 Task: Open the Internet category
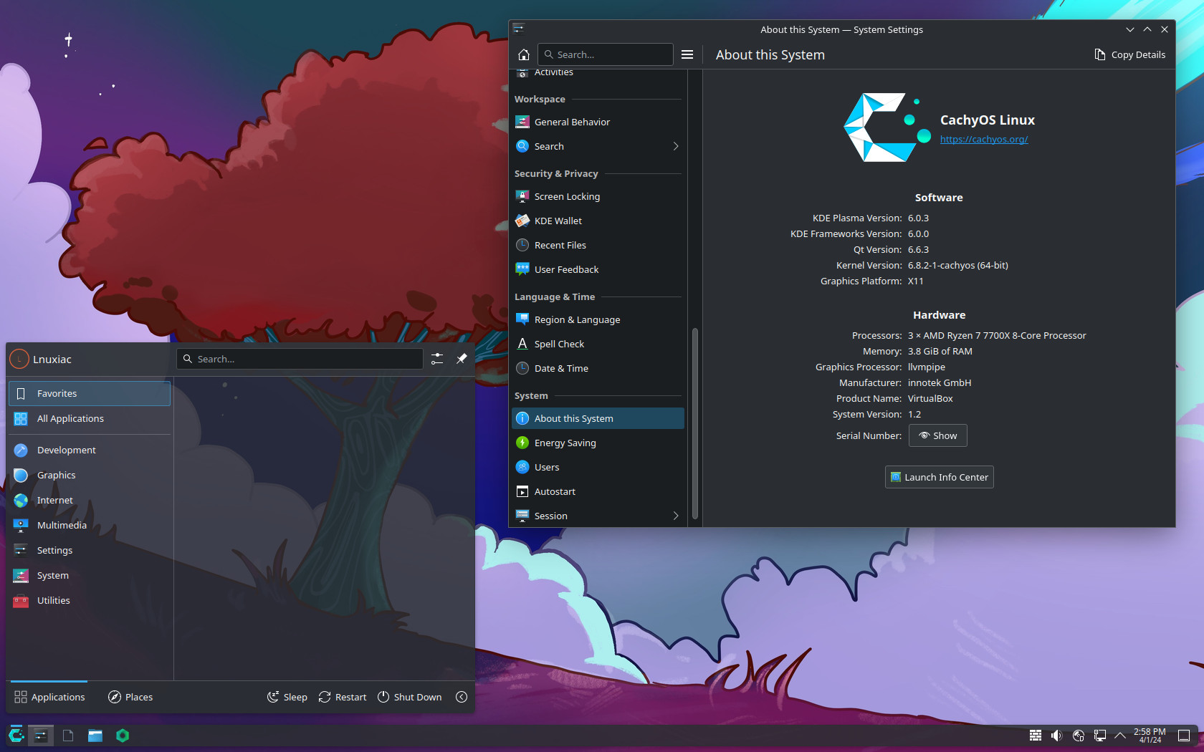pos(90,500)
